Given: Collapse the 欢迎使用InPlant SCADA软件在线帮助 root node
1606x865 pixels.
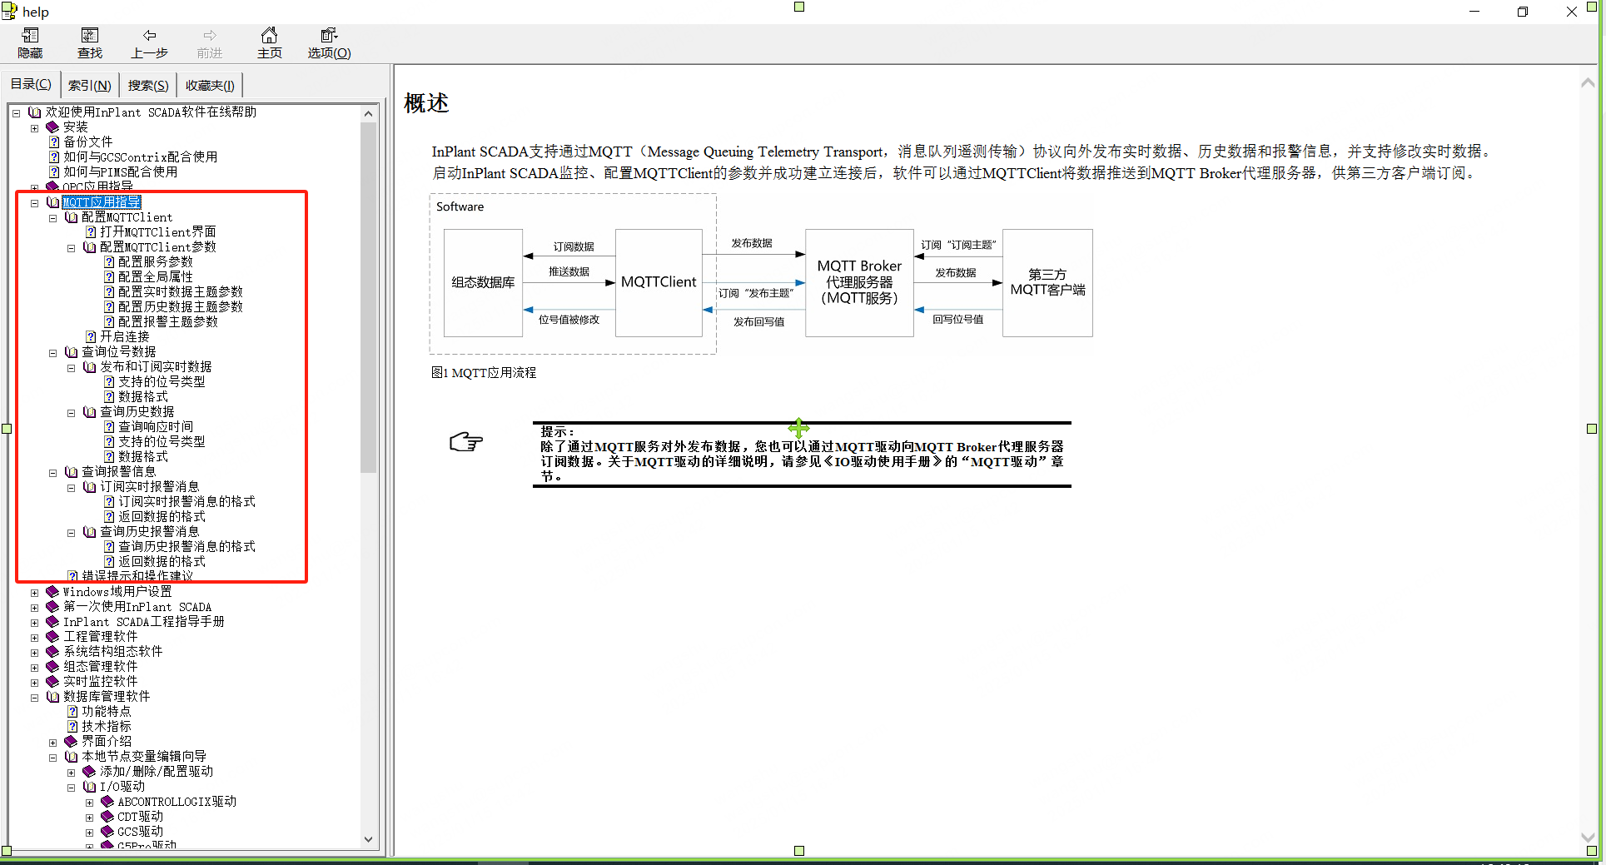Looking at the screenshot, I should pos(16,113).
